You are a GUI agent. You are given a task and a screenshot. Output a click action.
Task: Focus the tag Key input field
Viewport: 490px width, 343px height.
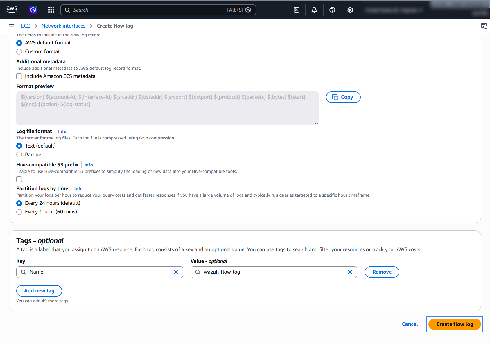(x=100, y=272)
